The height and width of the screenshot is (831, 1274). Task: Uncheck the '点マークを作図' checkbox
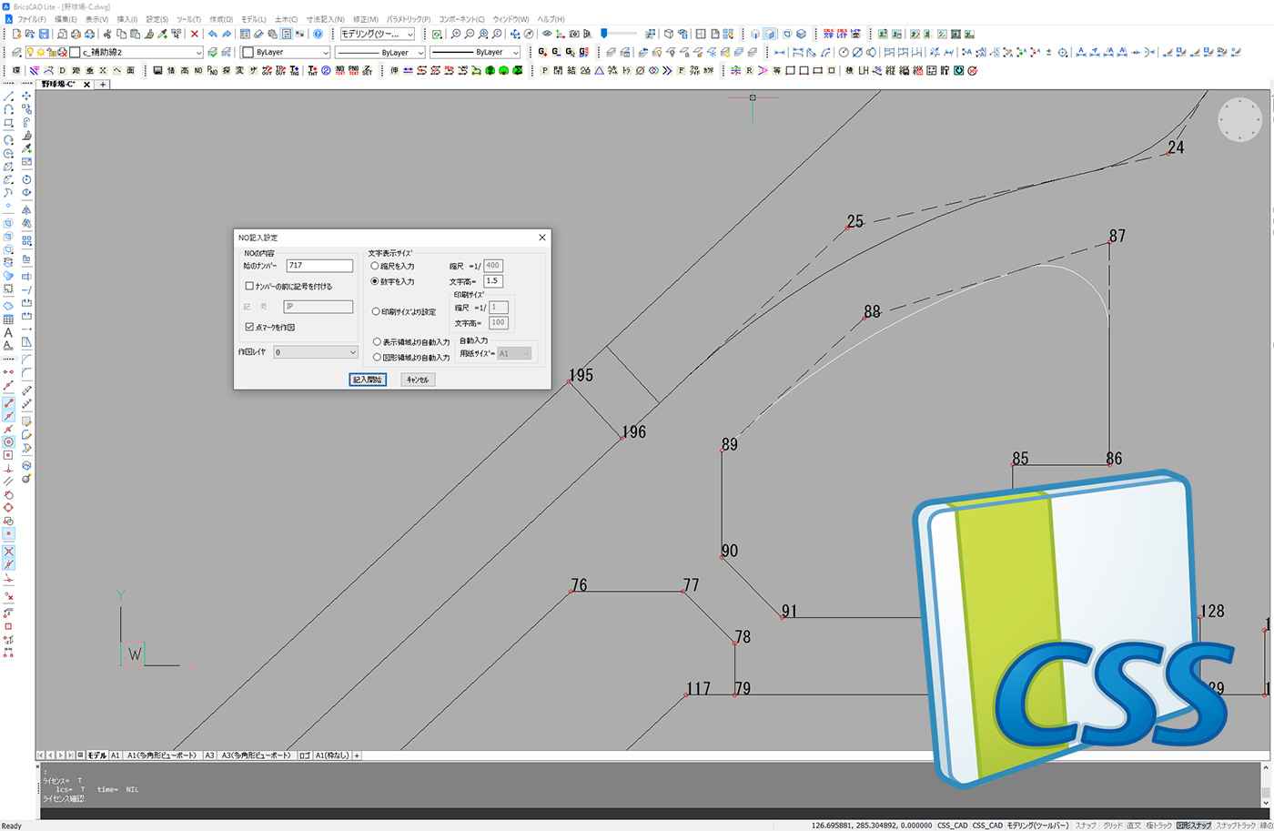click(x=249, y=327)
